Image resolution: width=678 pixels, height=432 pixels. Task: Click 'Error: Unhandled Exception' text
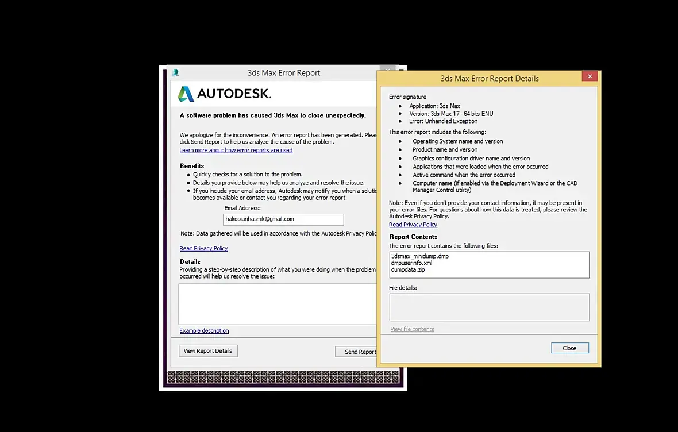443,121
